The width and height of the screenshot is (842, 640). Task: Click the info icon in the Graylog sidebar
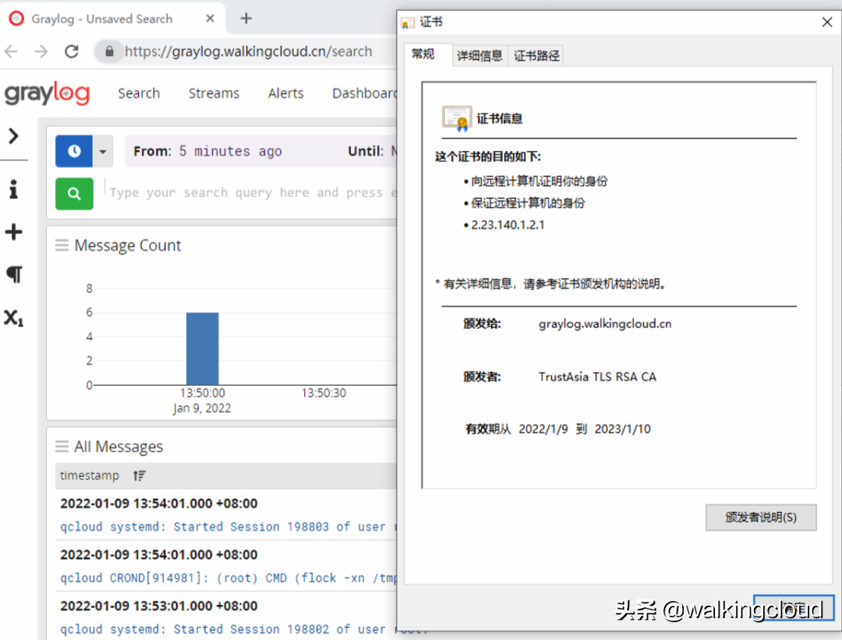[x=15, y=189]
